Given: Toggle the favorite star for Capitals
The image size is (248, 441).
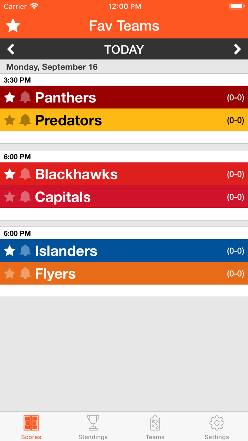Looking at the screenshot, I should [x=9, y=197].
